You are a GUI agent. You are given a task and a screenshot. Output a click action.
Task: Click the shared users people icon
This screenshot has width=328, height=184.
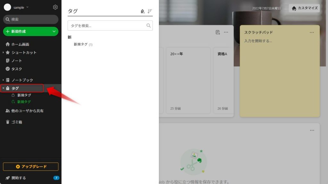point(8,111)
